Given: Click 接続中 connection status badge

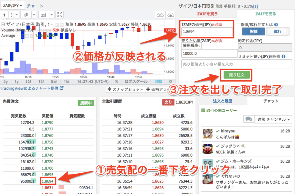Looking at the screenshot, I should [x=86, y=103].
